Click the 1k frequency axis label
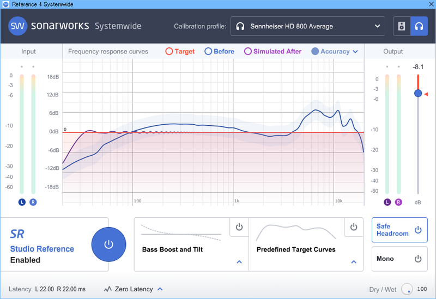436x299 pixels. (237, 200)
